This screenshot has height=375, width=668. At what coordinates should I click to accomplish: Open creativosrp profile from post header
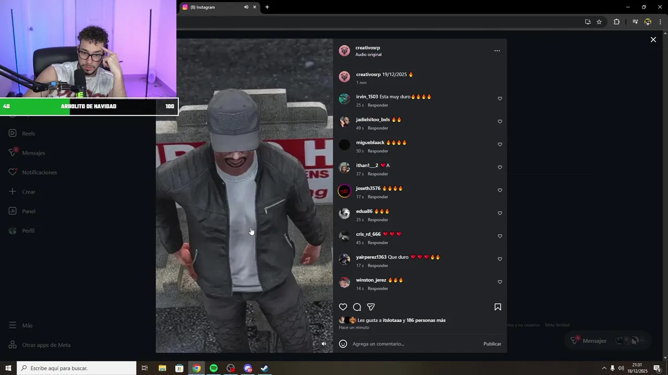click(367, 48)
